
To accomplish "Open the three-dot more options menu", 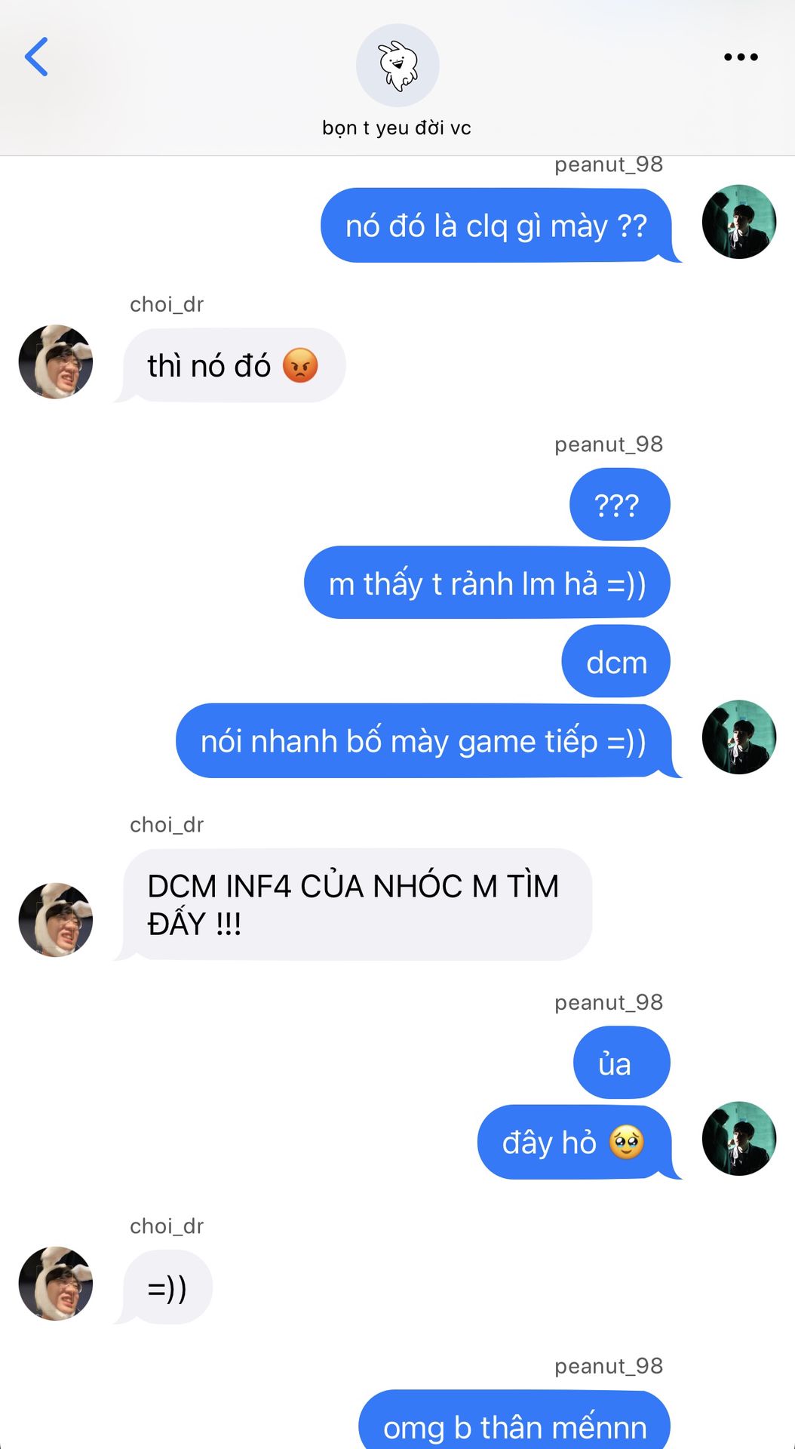I will point(741,57).
